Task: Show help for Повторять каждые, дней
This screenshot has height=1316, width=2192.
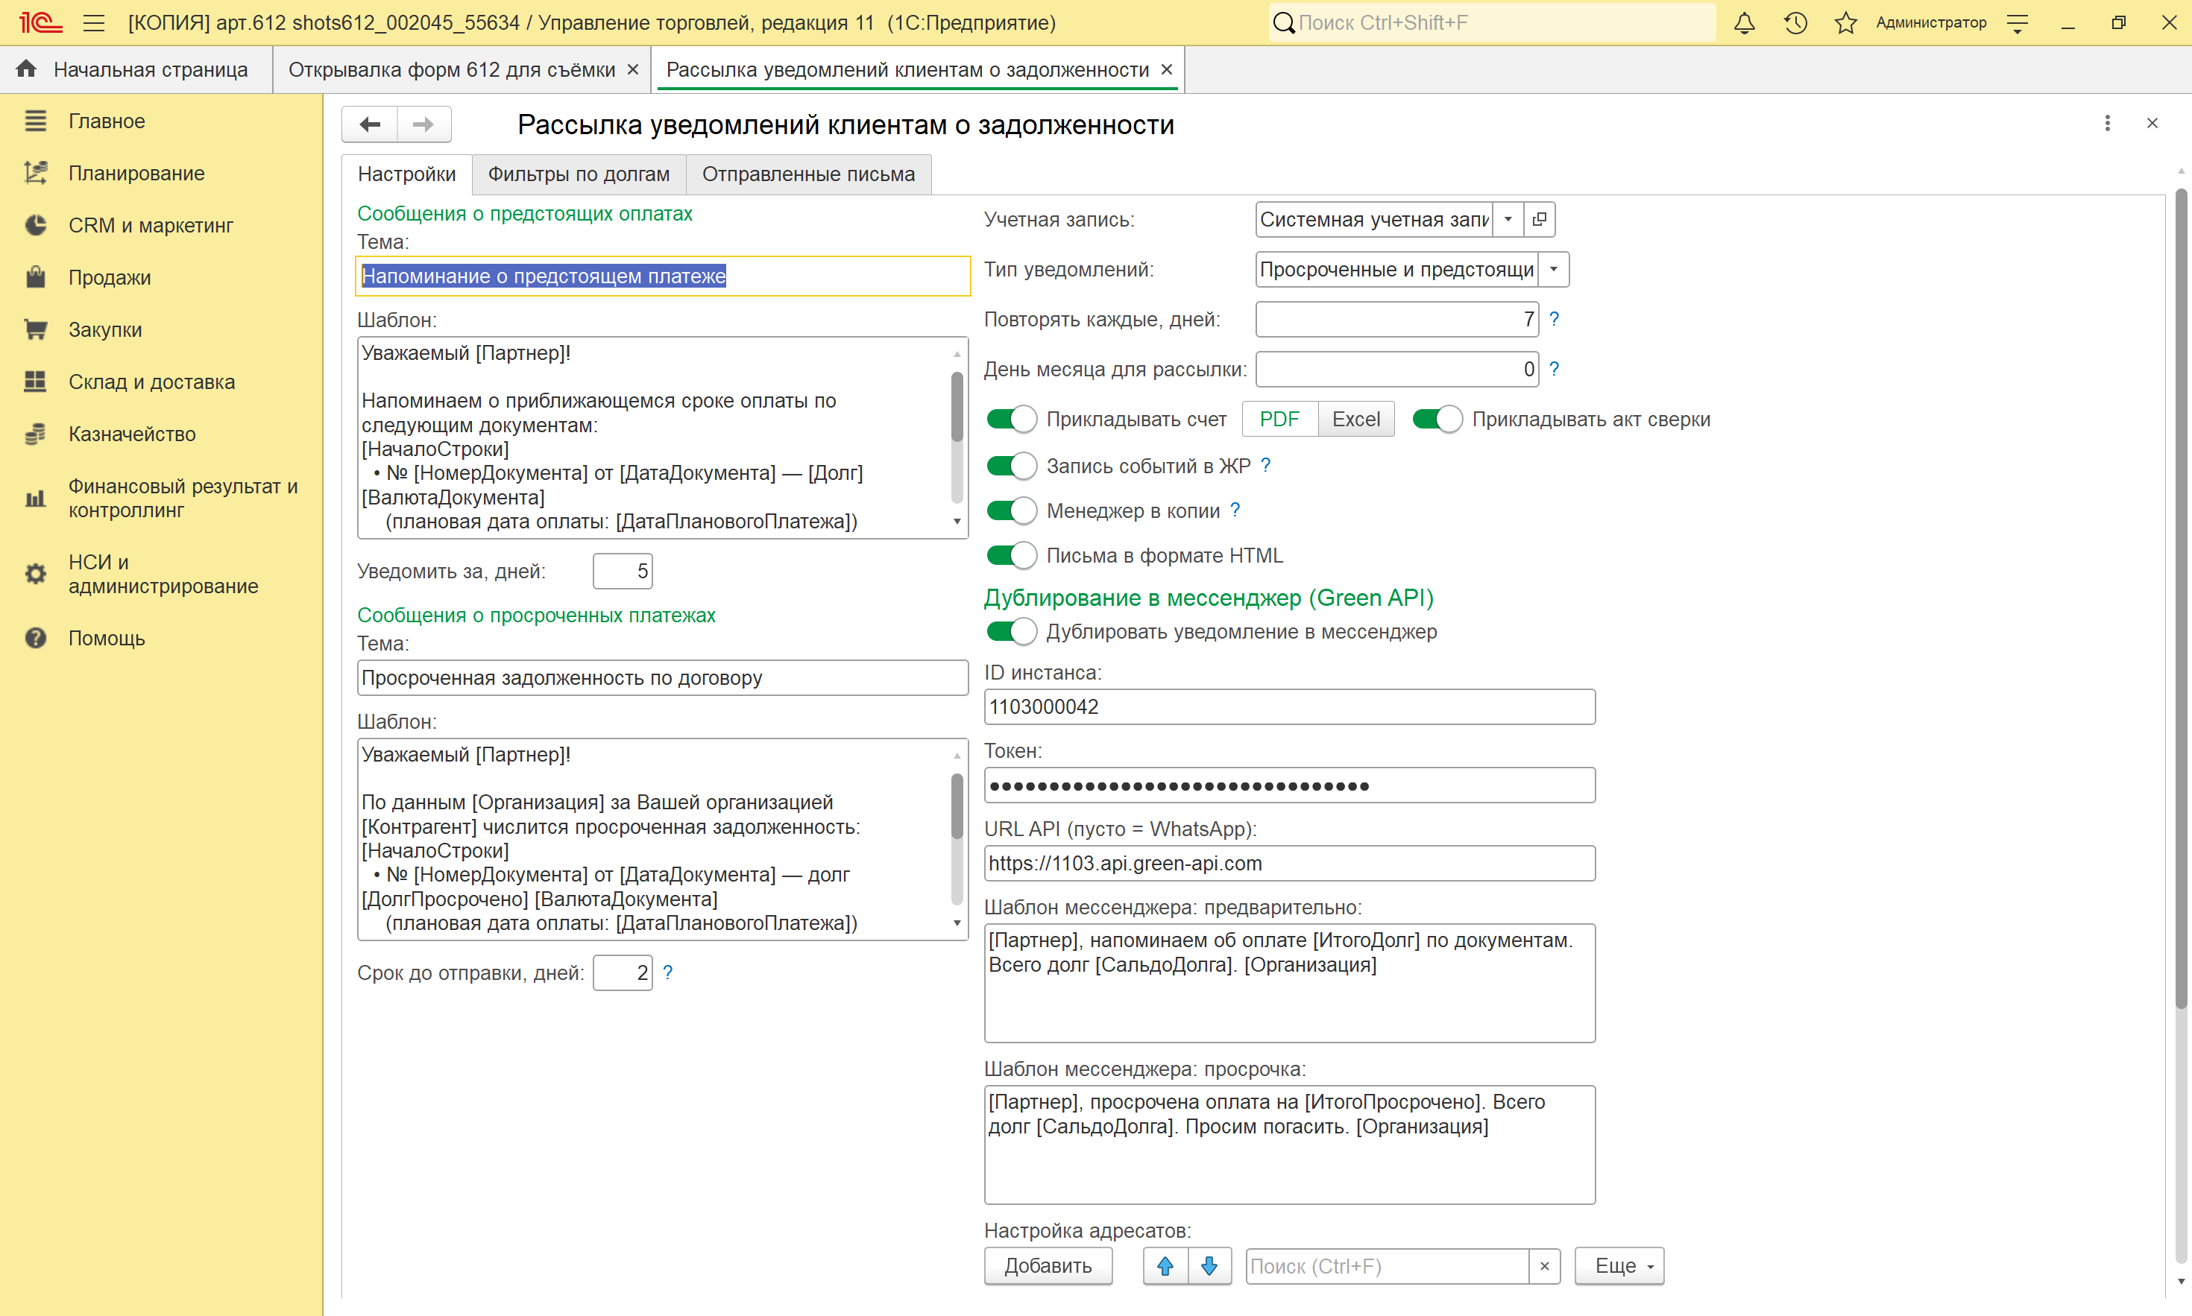Action: [x=1555, y=319]
